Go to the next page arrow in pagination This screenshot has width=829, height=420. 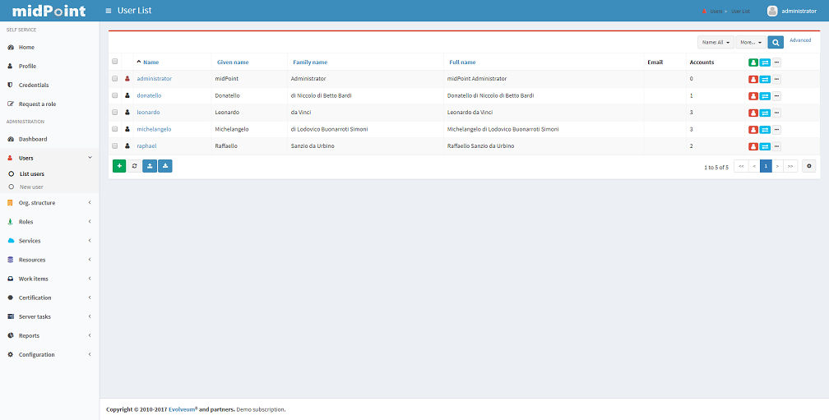click(x=777, y=166)
